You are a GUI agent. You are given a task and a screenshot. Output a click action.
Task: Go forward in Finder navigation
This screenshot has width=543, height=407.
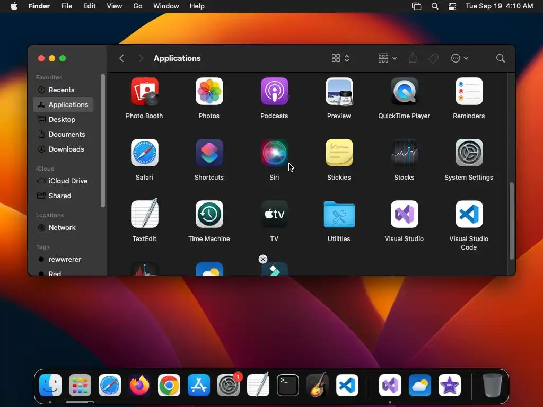[x=141, y=58]
